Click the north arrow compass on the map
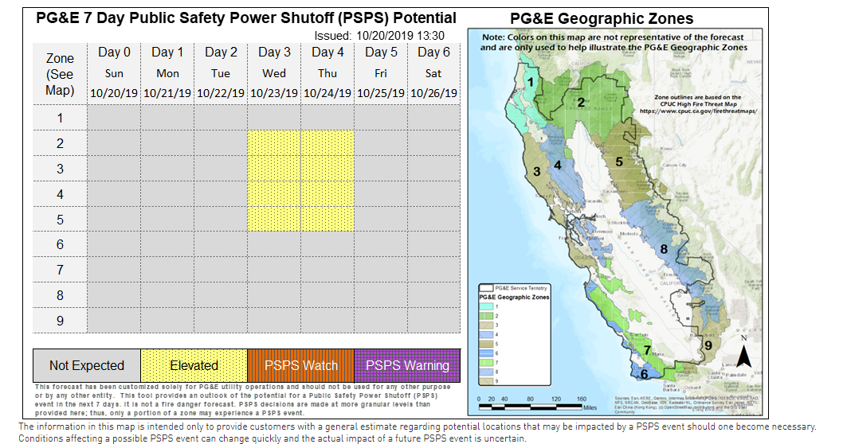The width and height of the screenshot is (847, 444). point(744,352)
